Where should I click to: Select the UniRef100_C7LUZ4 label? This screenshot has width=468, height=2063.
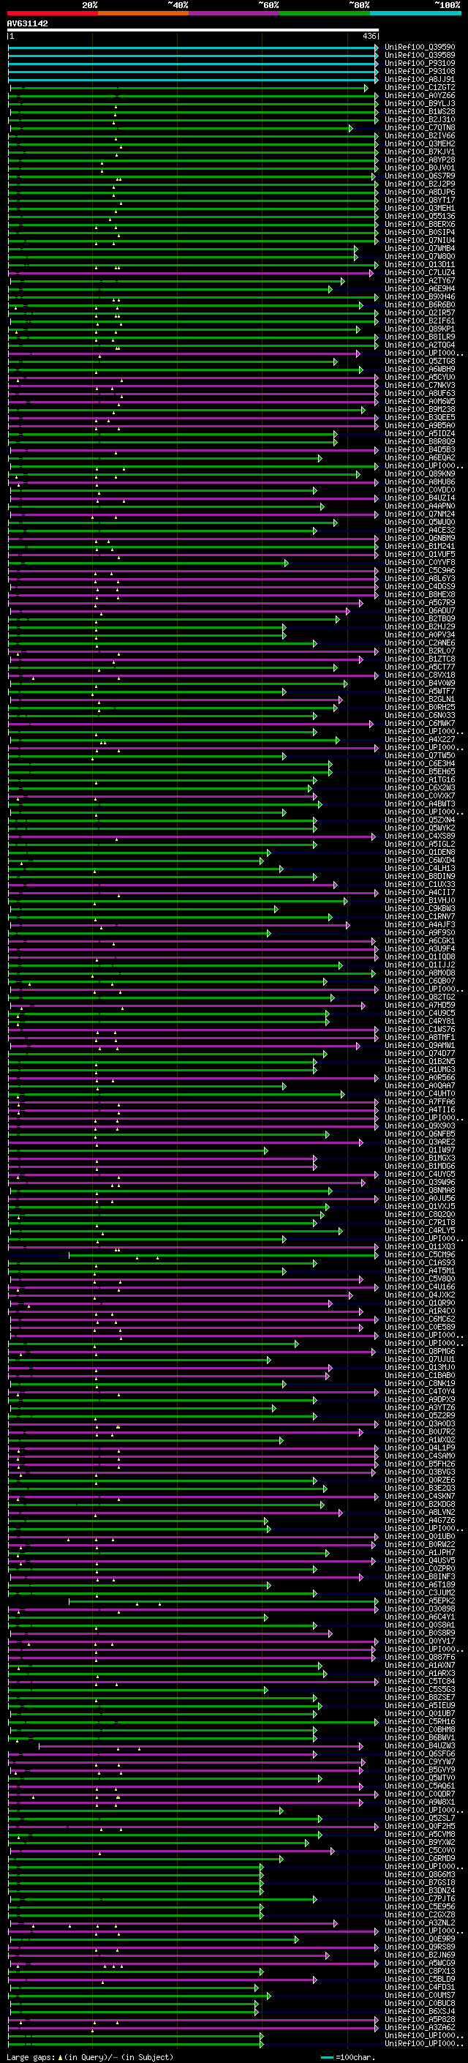click(420, 272)
